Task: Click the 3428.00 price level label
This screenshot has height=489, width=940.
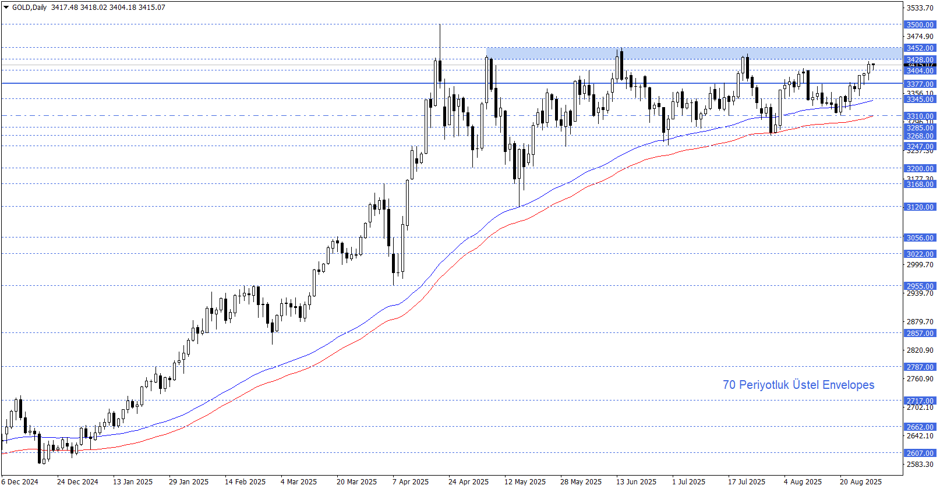Action: coord(920,59)
